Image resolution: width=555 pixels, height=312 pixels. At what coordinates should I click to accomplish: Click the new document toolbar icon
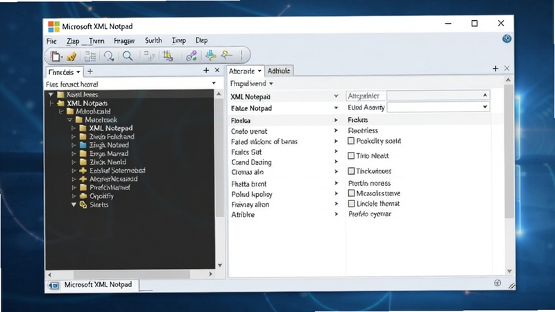tap(55, 56)
